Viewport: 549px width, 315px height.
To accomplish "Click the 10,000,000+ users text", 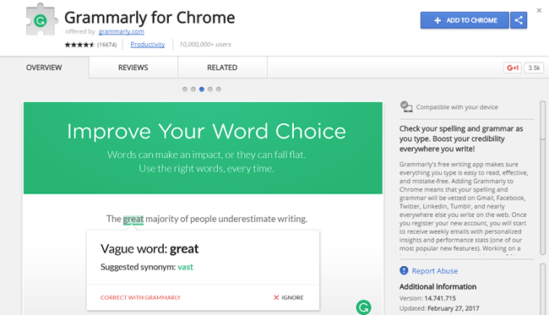I will [205, 45].
